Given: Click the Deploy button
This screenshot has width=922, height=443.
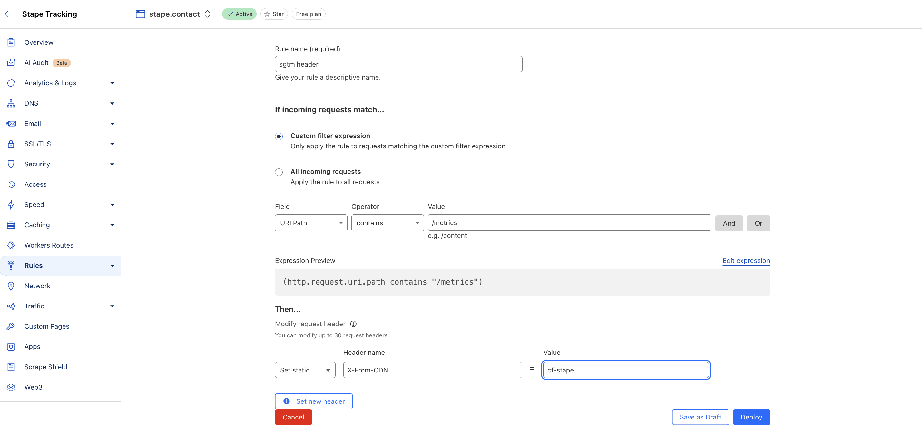Looking at the screenshot, I should [x=751, y=417].
